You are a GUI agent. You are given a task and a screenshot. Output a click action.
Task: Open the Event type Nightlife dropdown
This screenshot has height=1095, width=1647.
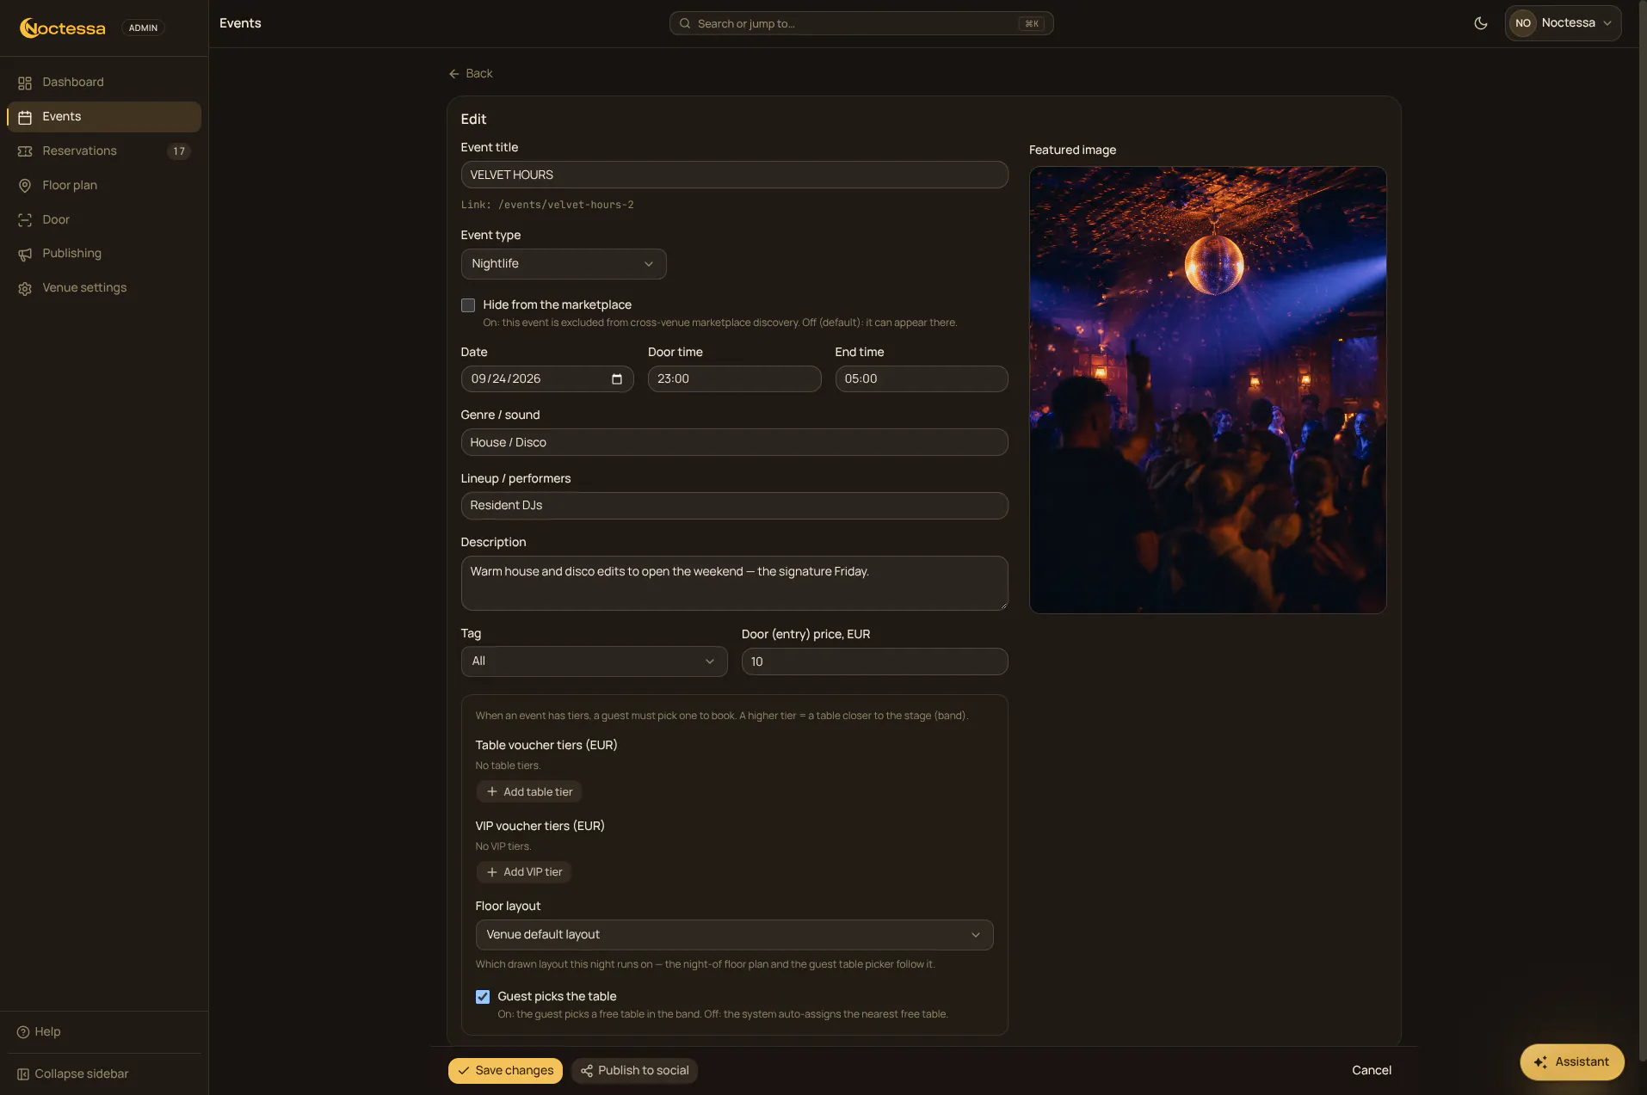click(564, 264)
